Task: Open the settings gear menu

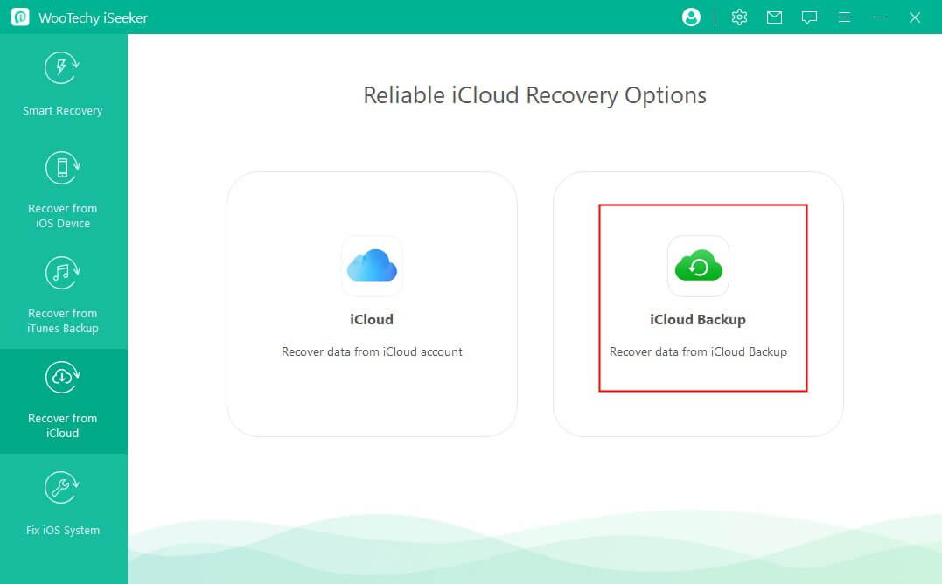Action: 739,17
